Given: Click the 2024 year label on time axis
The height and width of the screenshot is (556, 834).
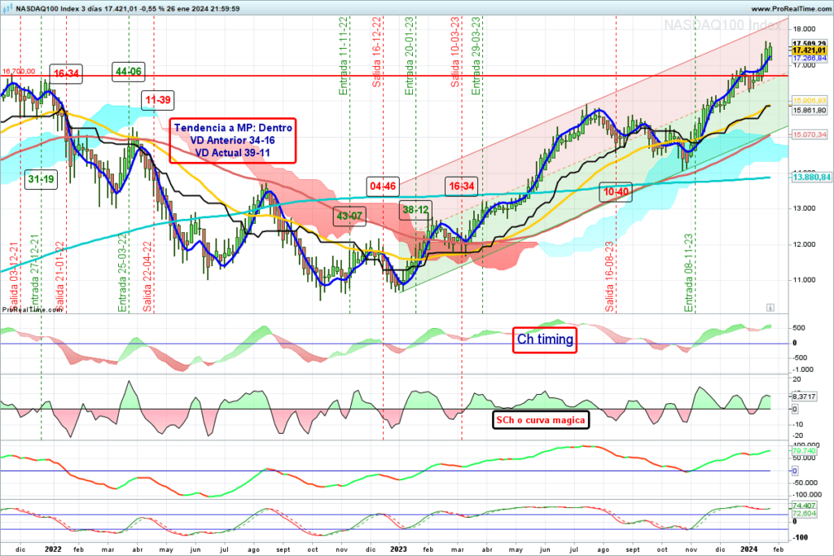Looking at the screenshot, I should point(749,549).
